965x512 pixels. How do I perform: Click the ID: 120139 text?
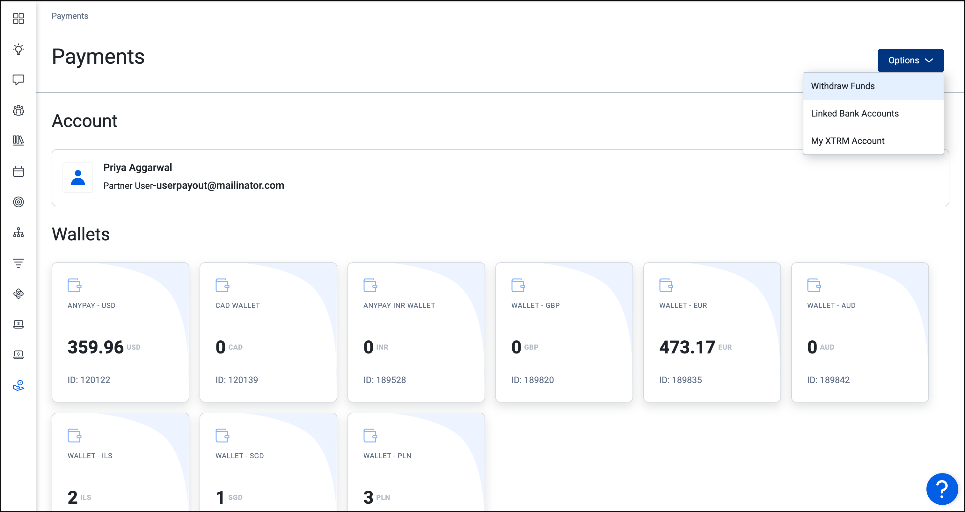point(237,380)
